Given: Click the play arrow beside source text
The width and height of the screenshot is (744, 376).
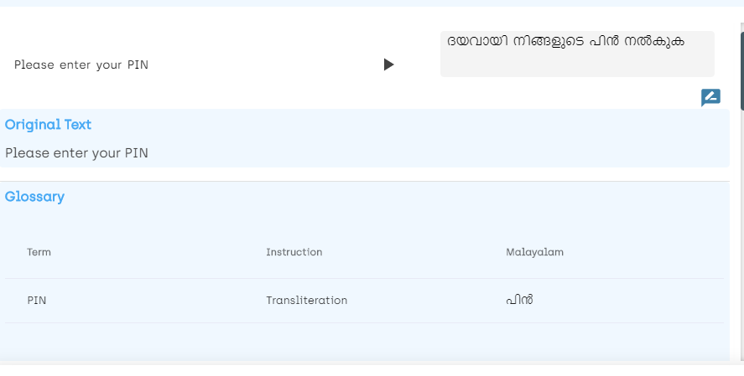Looking at the screenshot, I should 388,64.
